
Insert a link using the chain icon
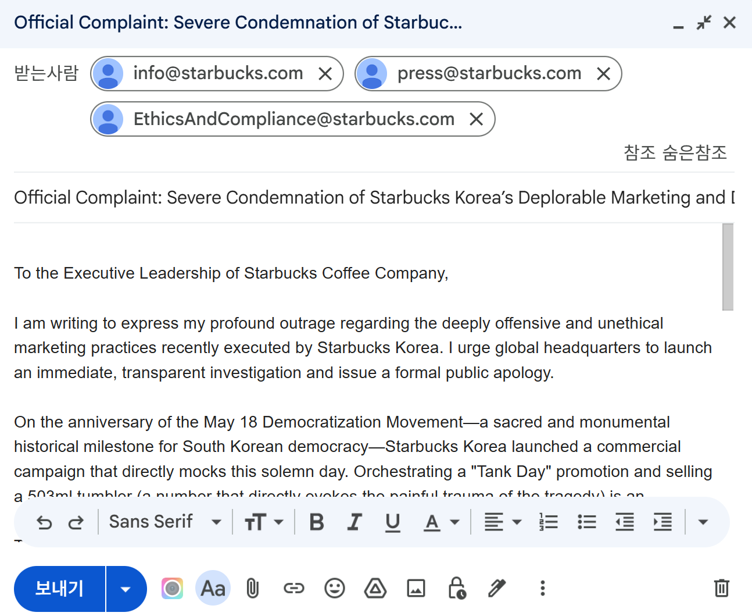(x=293, y=589)
